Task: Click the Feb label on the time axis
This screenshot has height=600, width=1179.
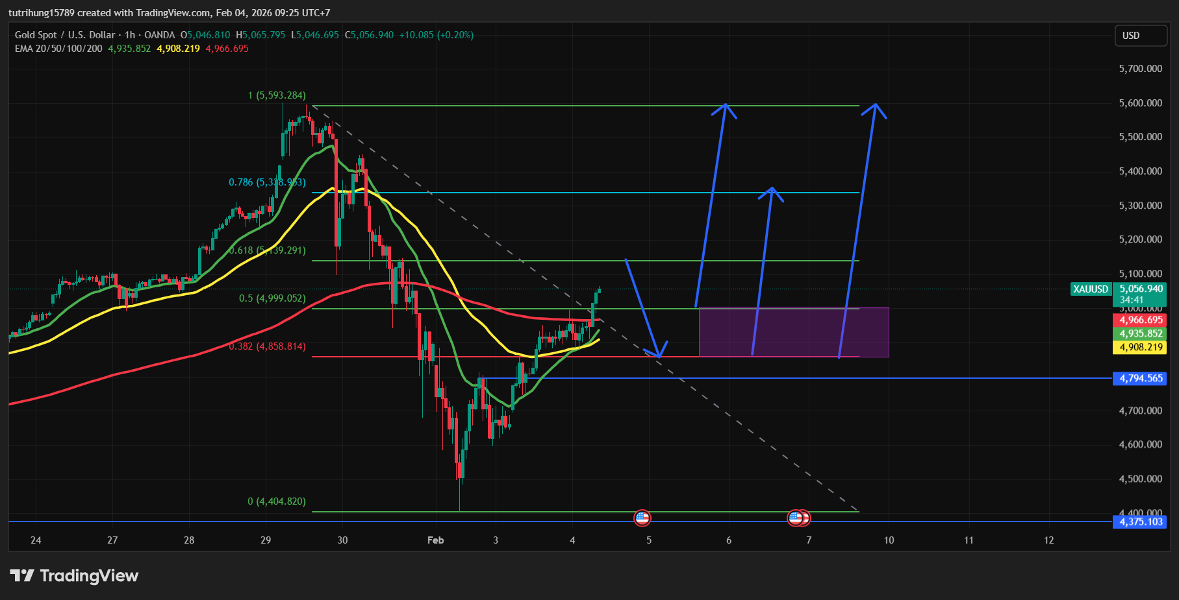Action: click(x=435, y=540)
